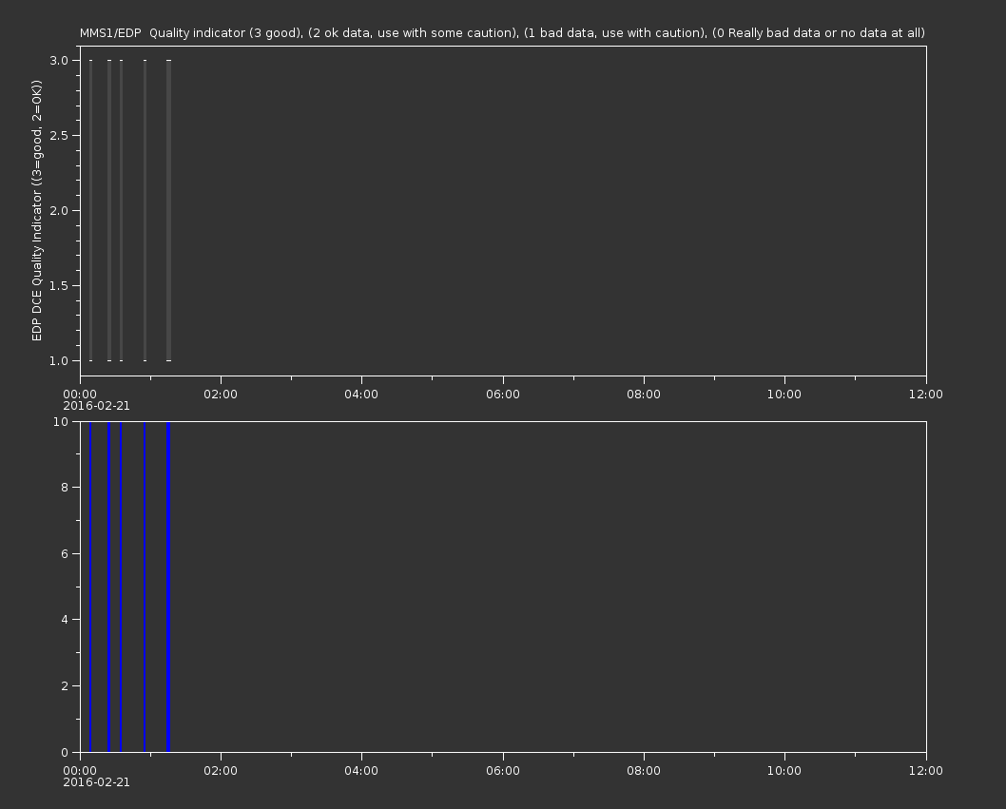Click the fourth gray bar in upper plot
The height and width of the screenshot is (809, 1006).
click(x=145, y=210)
